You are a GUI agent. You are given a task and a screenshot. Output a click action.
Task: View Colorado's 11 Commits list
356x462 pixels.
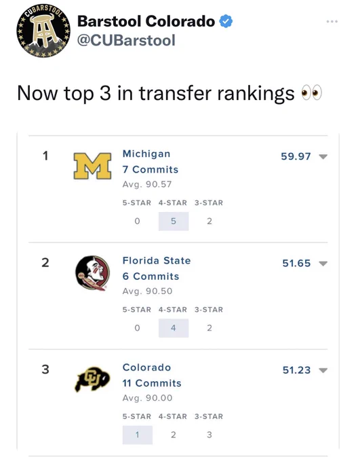(x=152, y=383)
